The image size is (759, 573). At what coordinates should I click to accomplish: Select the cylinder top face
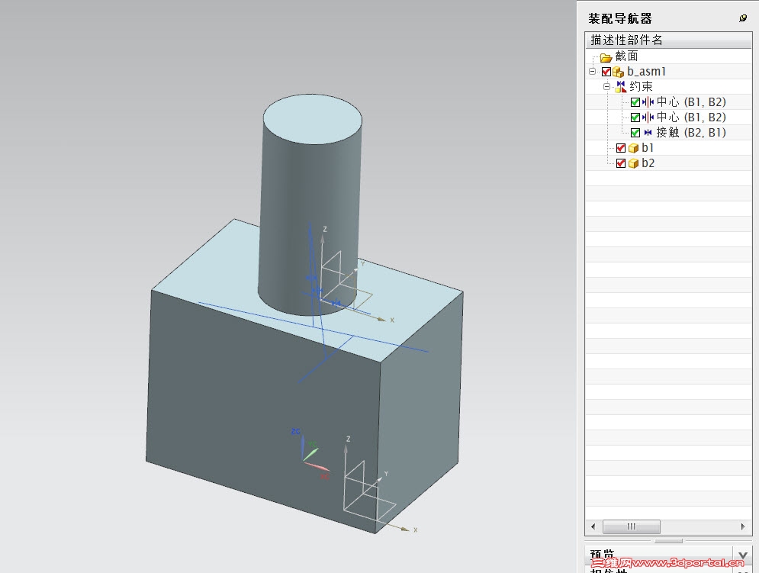313,119
